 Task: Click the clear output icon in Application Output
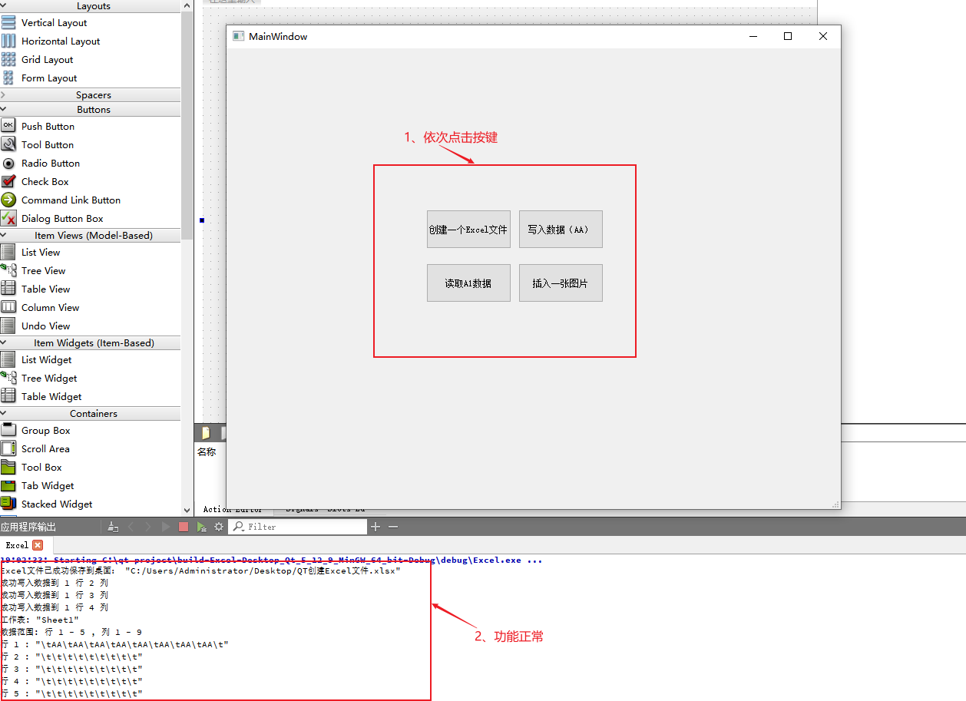113,527
